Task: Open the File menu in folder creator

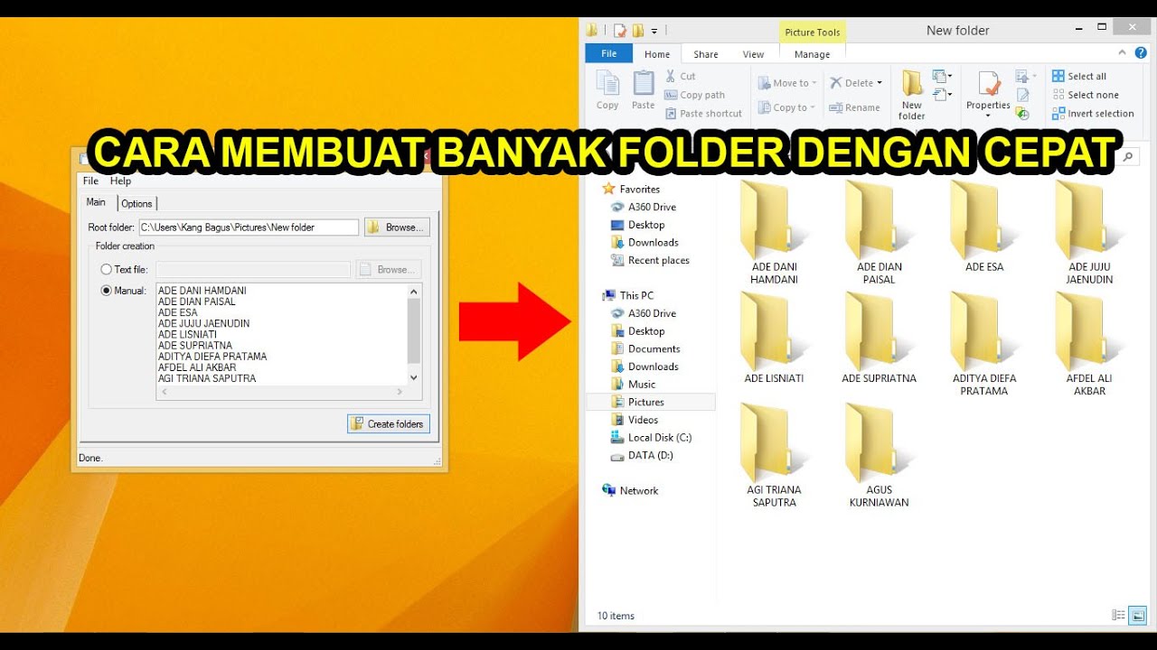Action: [x=90, y=181]
